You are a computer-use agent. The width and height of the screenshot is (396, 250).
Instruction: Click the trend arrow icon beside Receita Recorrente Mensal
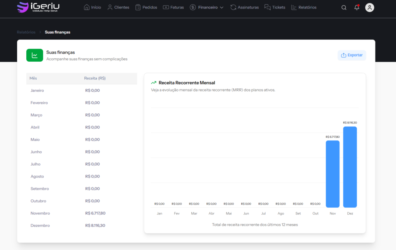tap(154, 83)
